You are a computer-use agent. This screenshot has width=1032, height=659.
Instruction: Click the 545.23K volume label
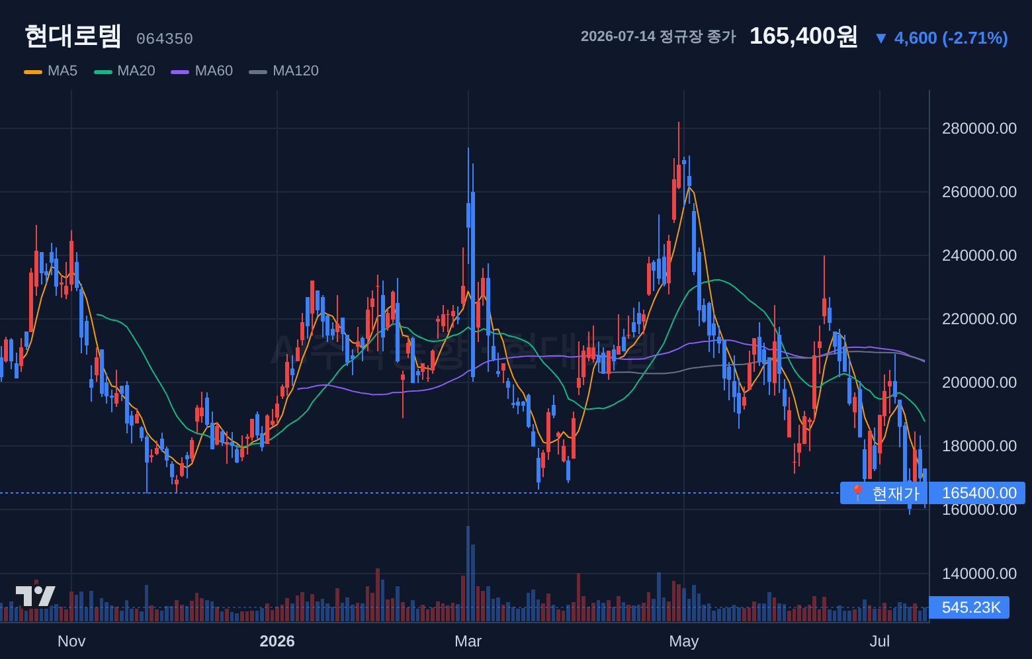969,607
